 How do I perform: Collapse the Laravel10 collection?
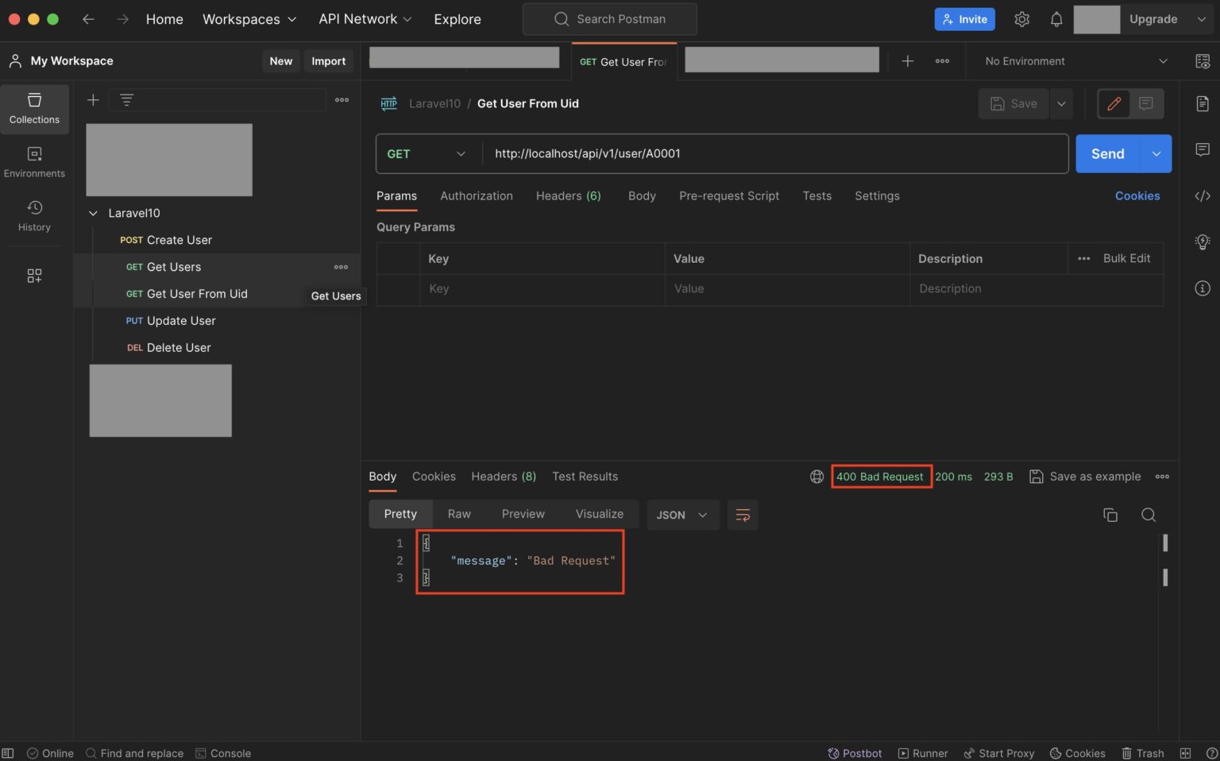[93, 213]
